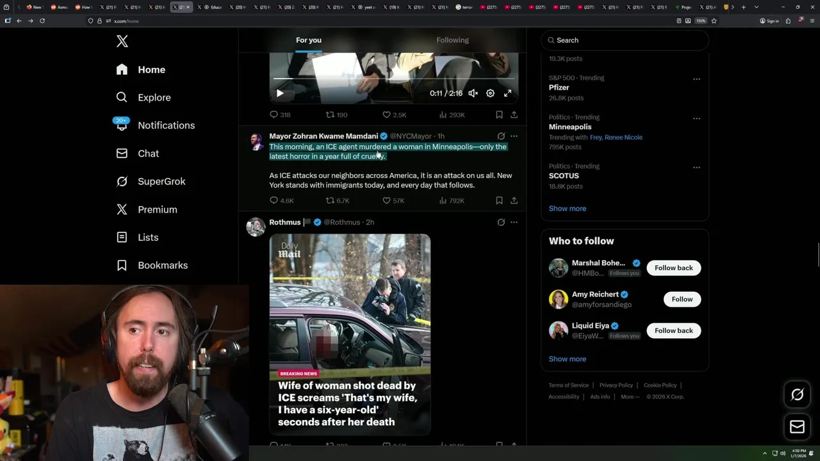Click the browser Sign in button
The width and height of the screenshot is (820, 461).
click(x=769, y=21)
